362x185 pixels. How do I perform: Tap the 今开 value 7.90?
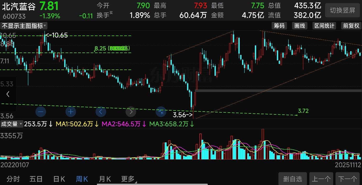(143, 5)
